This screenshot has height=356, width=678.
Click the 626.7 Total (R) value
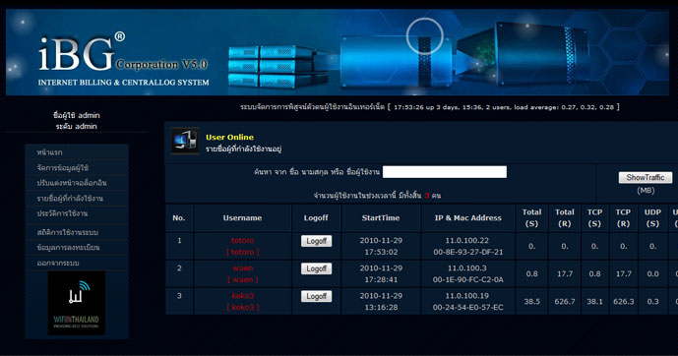(x=565, y=302)
